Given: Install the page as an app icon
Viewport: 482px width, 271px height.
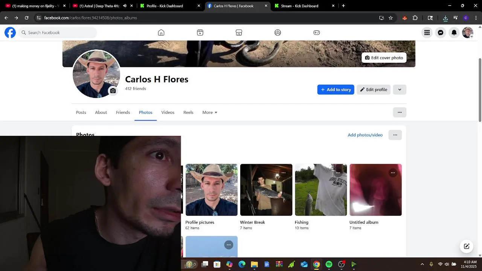Looking at the screenshot, I should 381,18.
